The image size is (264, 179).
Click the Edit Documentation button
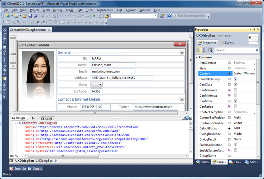click(189, 16)
